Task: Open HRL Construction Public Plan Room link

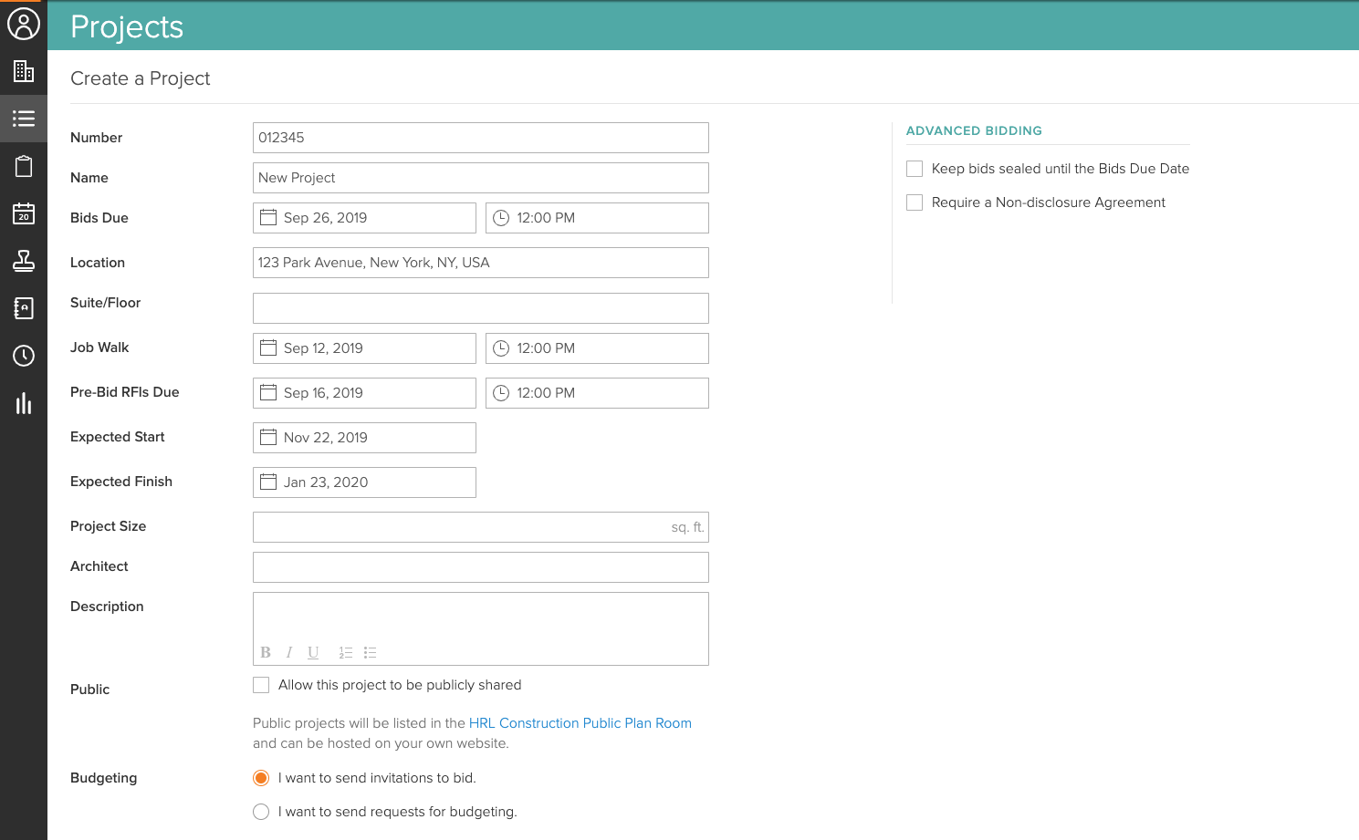Action: [x=580, y=723]
